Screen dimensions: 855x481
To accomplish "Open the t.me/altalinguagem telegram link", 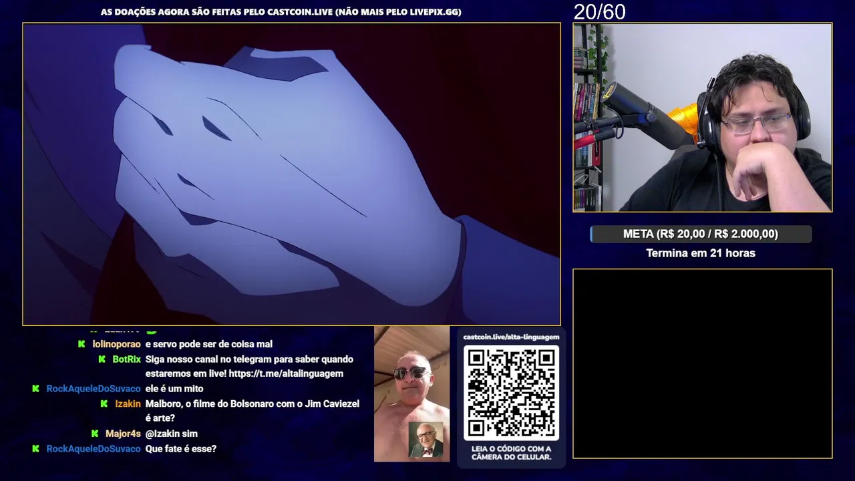I will 286,374.
